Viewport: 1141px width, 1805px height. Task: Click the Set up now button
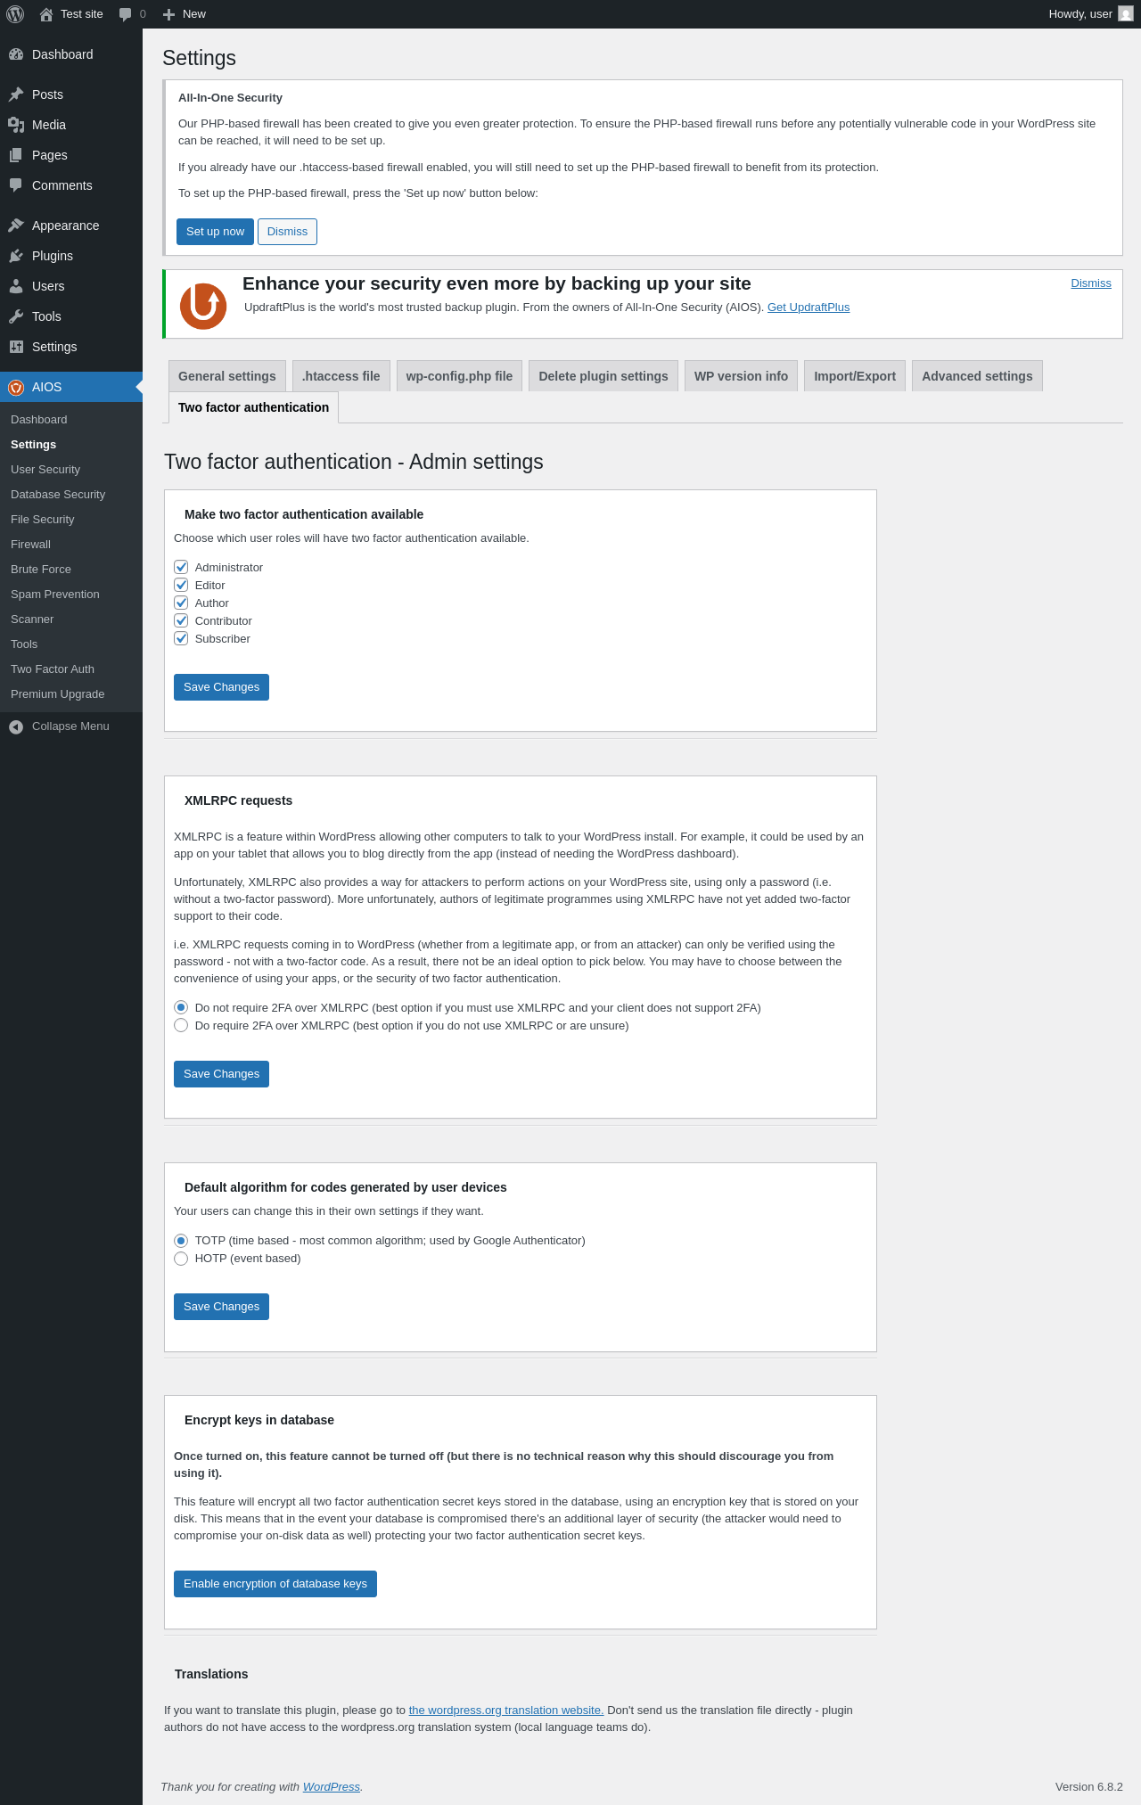[215, 232]
